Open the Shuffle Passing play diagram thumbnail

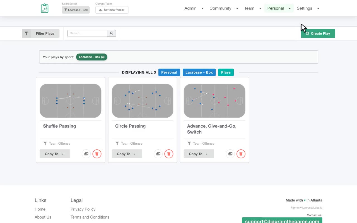[x=71, y=101]
